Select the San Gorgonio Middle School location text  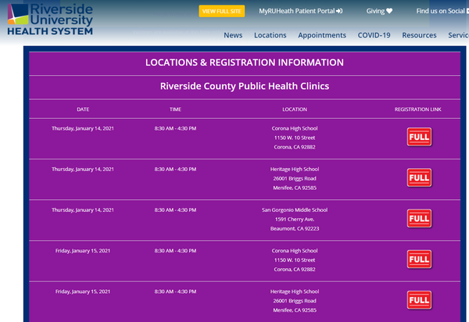pyautogui.click(x=295, y=210)
